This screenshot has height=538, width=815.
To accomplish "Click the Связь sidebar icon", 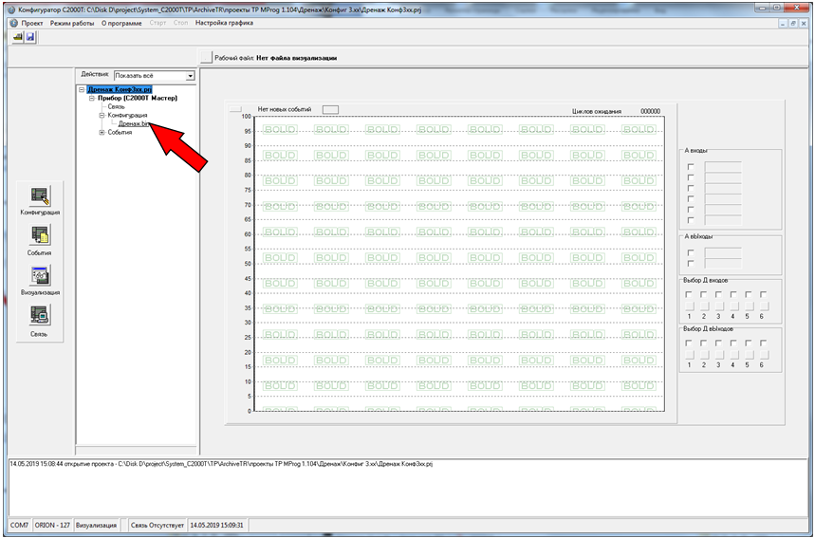I will click(x=40, y=315).
